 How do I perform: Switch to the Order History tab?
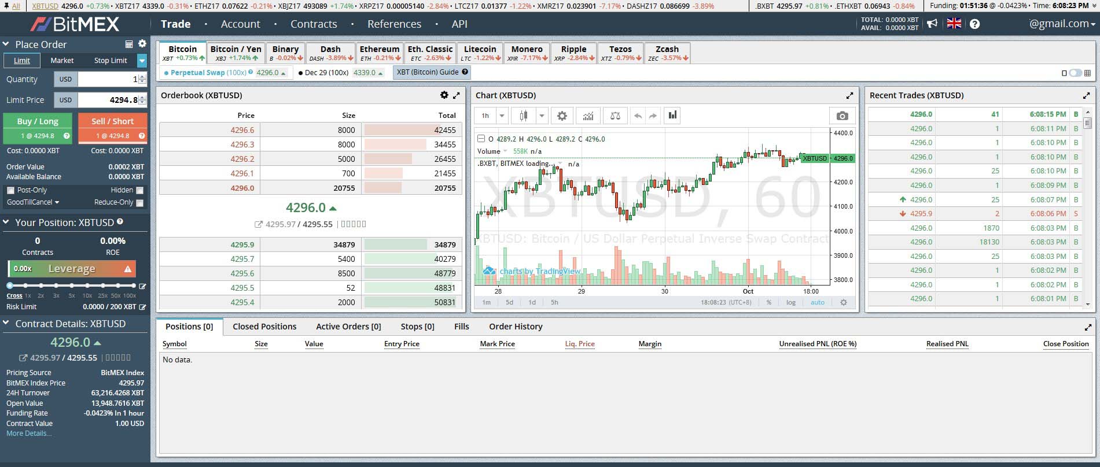tap(516, 327)
